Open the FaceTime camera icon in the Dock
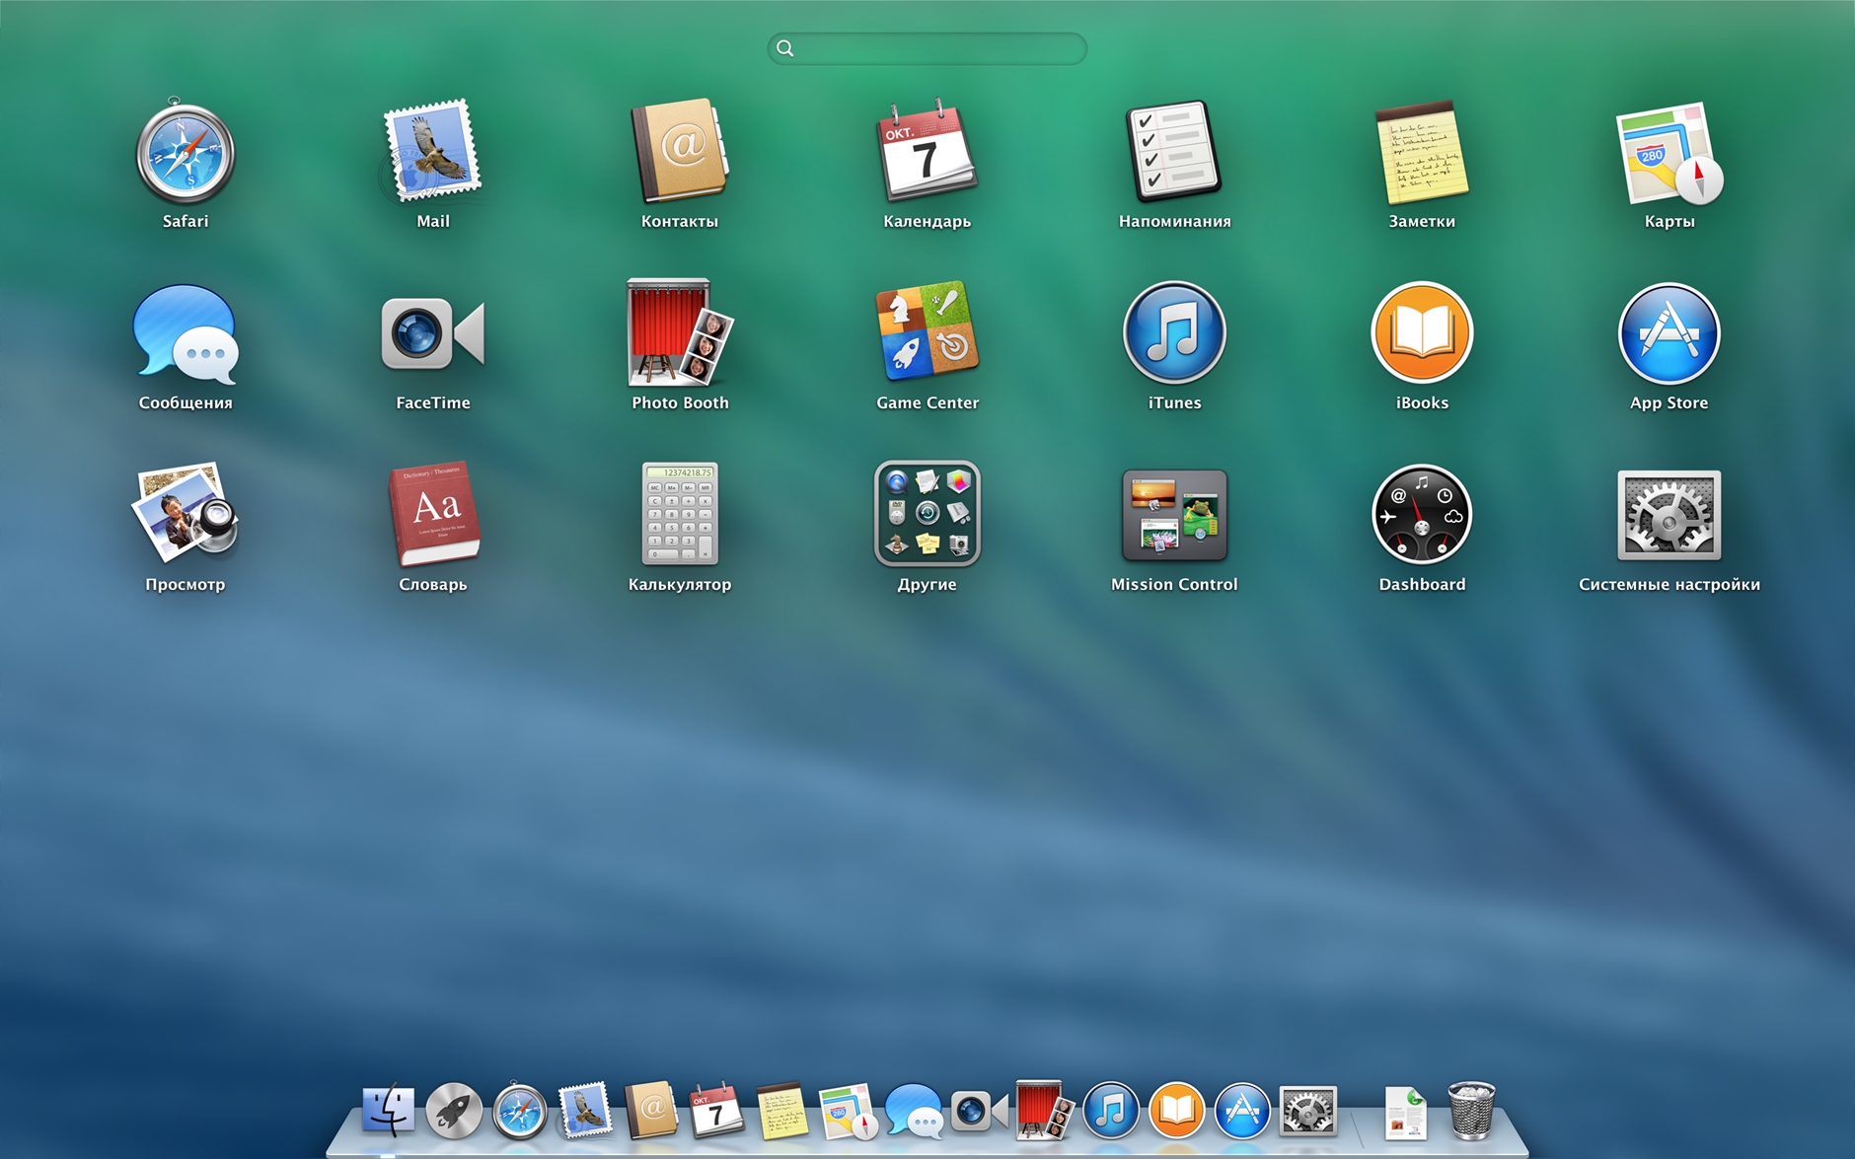The width and height of the screenshot is (1855, 1159). pyautogui.click(x=980, y=1111)
